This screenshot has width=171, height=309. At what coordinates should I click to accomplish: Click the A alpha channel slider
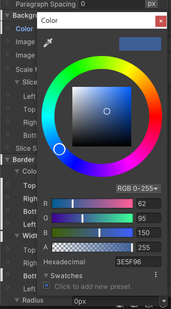[92, 247]
